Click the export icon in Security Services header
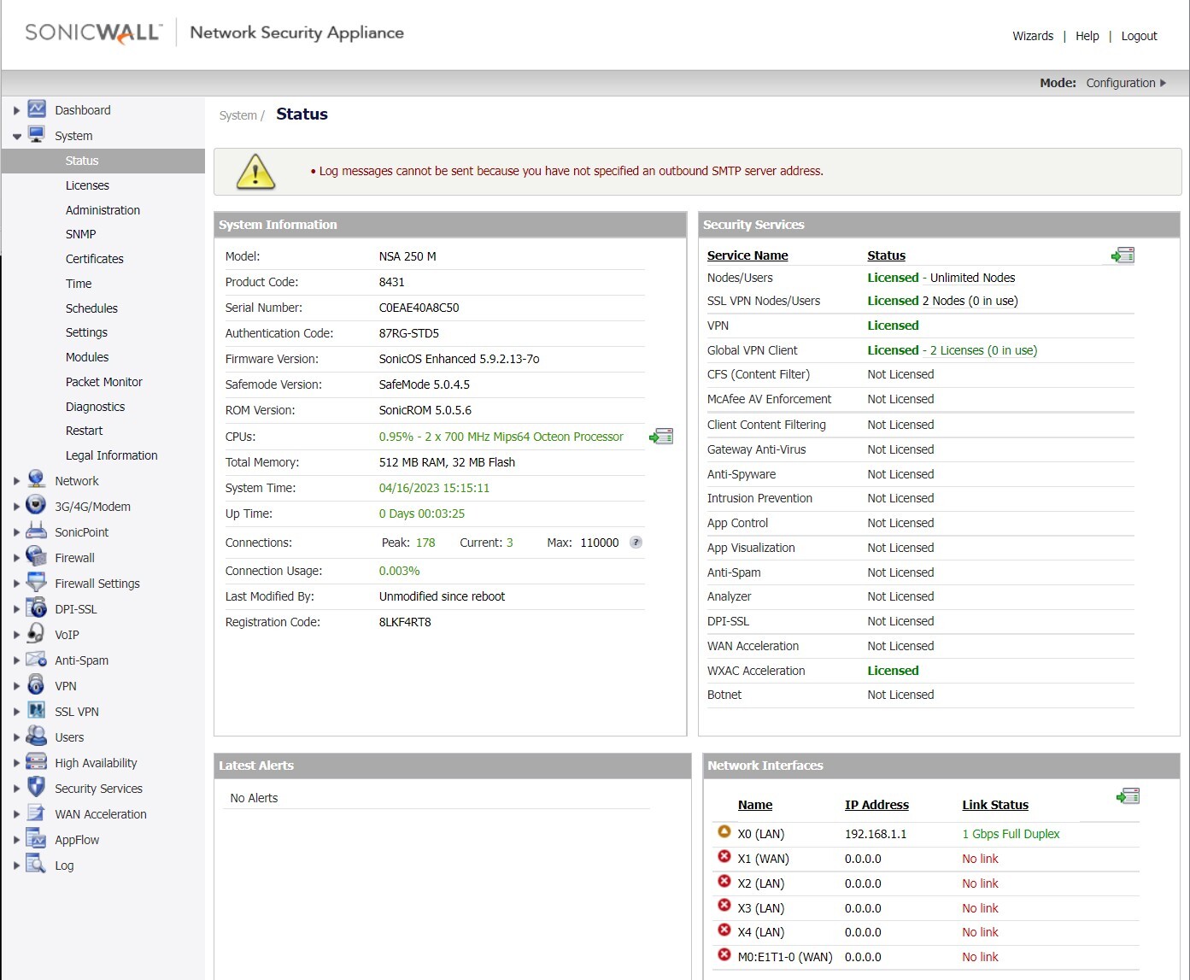The image size is (1190, 980). point(1122,254)
